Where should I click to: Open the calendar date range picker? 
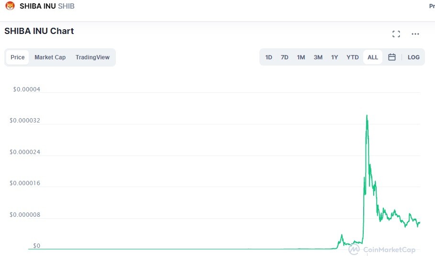(392, 57)
